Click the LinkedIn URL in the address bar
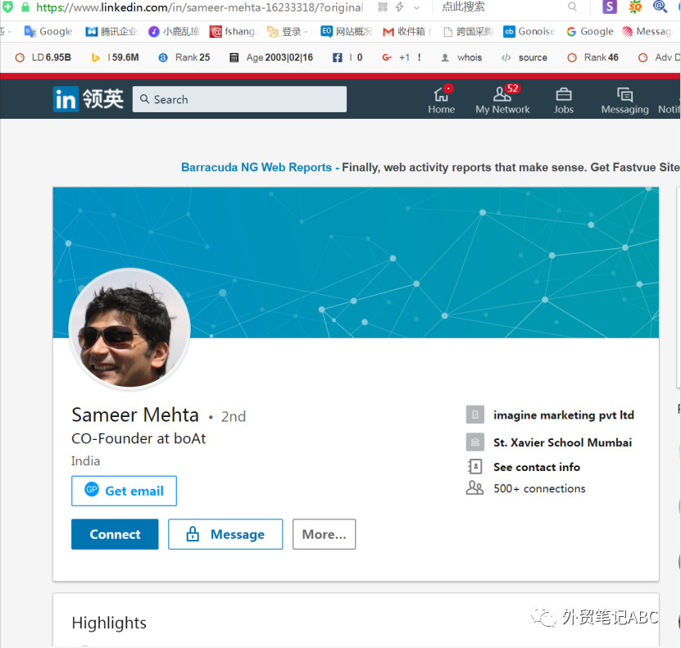 (x=199, y=7)
